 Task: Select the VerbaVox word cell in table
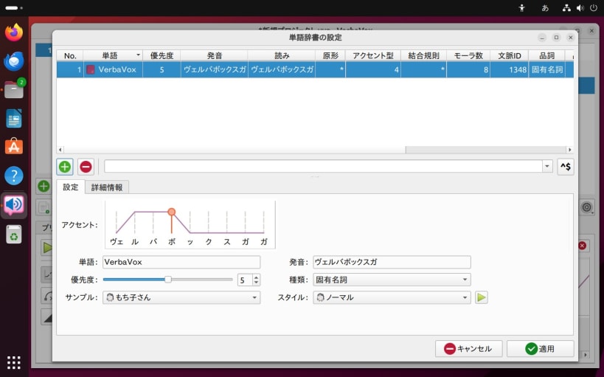click(x=113, y=70)
